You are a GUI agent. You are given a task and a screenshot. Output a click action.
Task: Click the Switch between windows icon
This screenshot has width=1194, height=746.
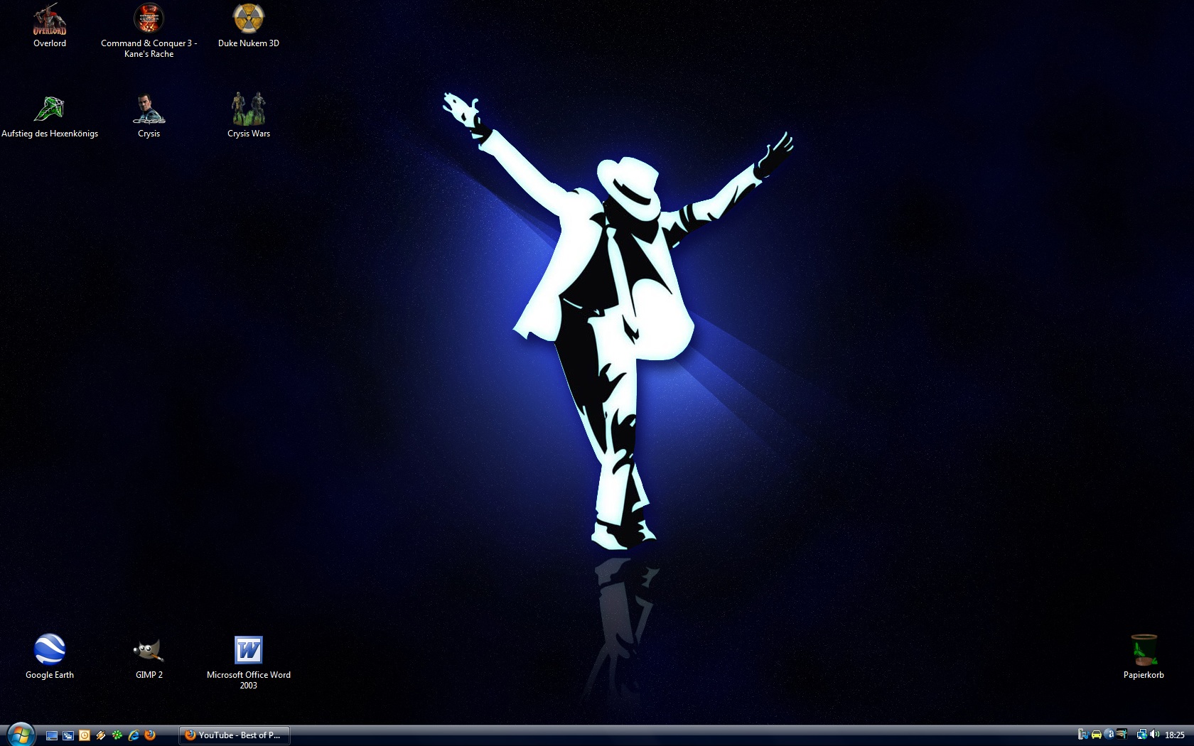pyautogui.click(x=68, y=735)
